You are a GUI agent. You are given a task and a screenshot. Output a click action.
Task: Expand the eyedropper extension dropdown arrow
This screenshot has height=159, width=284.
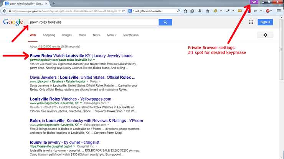(x=233, y=11)
